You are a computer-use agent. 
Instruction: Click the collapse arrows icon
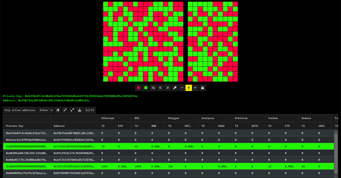pyautogui.click(x=65, y=110)
